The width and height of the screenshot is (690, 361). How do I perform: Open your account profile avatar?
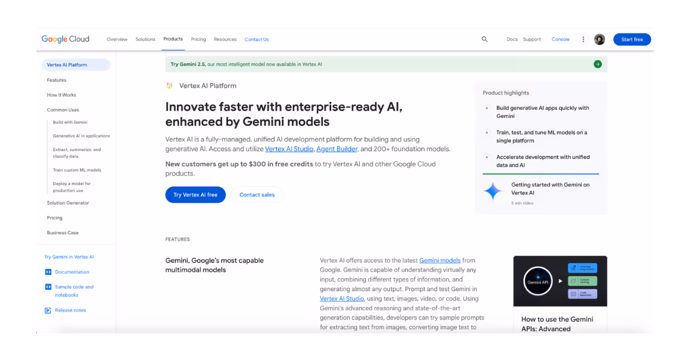tap(600, 39)
